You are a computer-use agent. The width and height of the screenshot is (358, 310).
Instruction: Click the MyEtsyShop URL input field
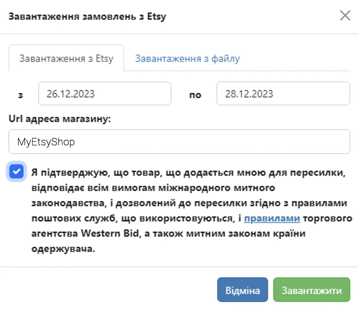[x=179, y=142]
